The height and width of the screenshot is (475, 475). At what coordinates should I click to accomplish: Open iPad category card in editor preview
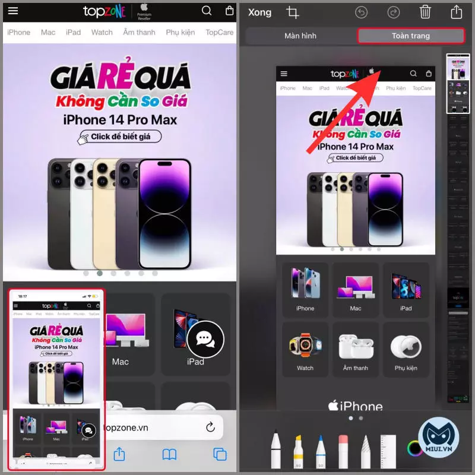coord(406,290)
